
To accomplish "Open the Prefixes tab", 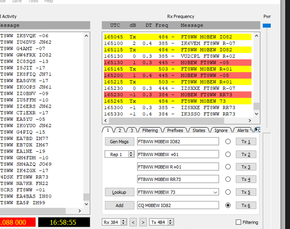I will click(175, 130).
